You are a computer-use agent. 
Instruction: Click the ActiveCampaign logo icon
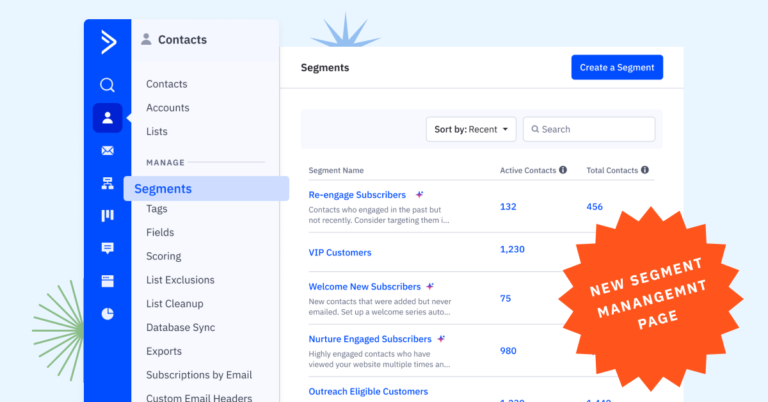coord(109,42)
